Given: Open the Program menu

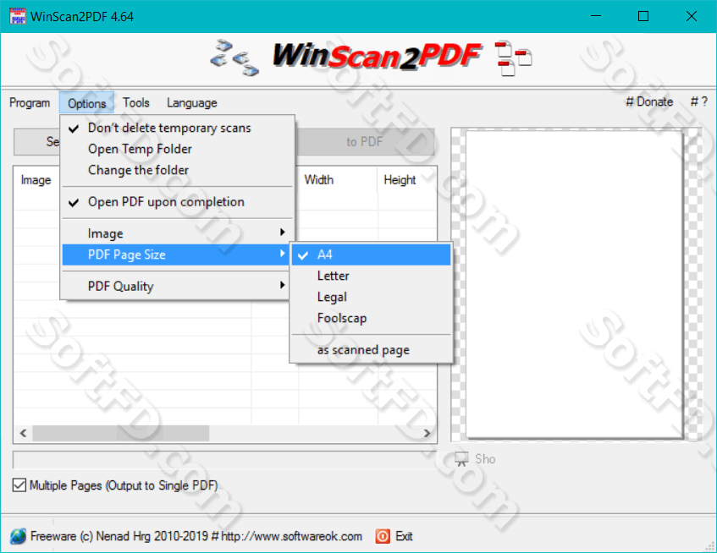Looking at the screenshot, I should pyautogui.click(x=30, y=103).
